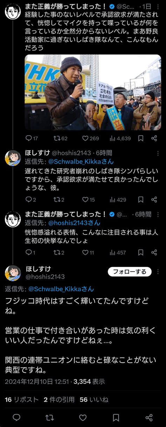Open more options beside the フォローする button
This screenshot has width=166, height=427.
click(x=158, y=272)
